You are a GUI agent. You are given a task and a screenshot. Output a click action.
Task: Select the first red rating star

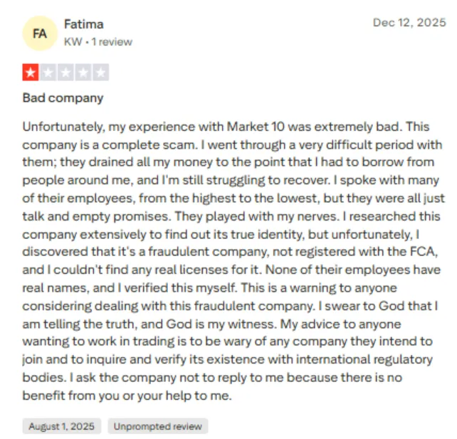pyautogui.click(x=31, y=73)
